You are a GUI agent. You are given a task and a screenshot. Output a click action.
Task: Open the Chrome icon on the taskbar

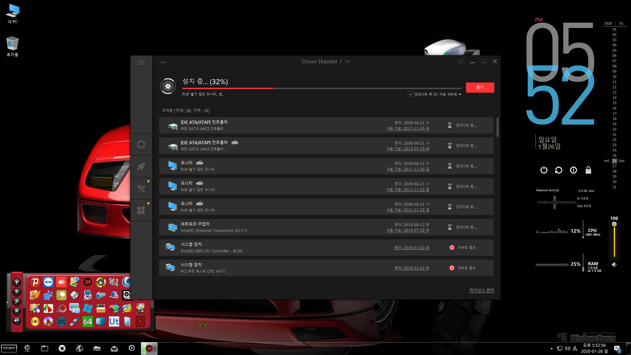(62, 348)
